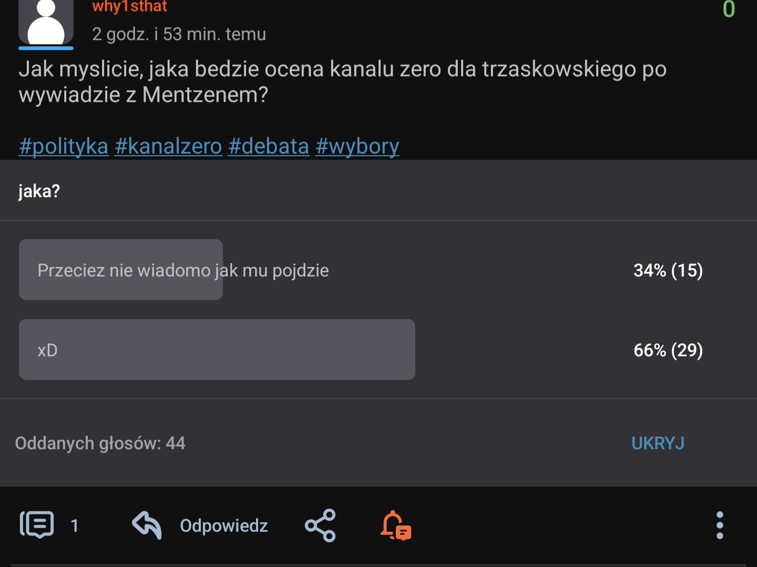This screenshot has height=567, width=757.
Task: Select poll option 'Przeciez nie wiadomo jak mu pojdzie'
Action: pyautogui.click(x=183, y=270)
